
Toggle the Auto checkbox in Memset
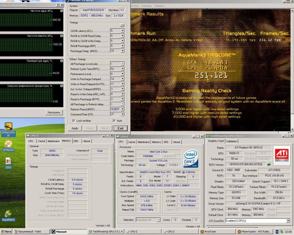pos(114,121)
